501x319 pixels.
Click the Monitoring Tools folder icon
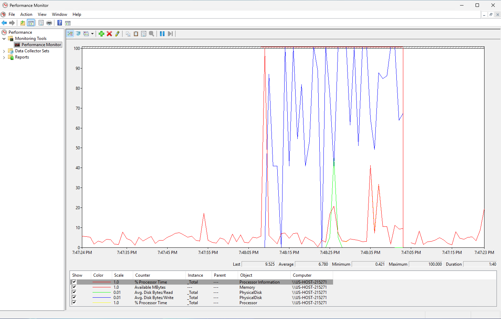pyautogui.click(x=11, y=39)
